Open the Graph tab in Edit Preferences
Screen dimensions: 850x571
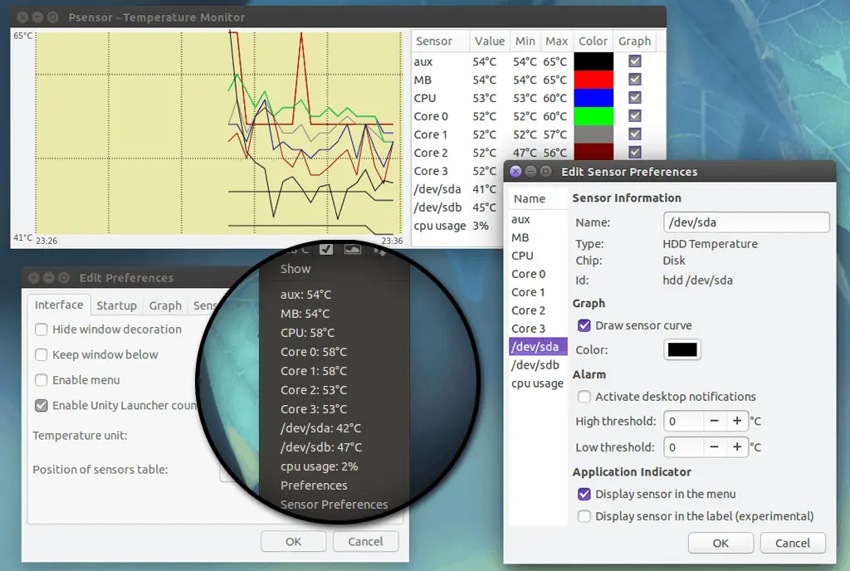click(165, 305)
